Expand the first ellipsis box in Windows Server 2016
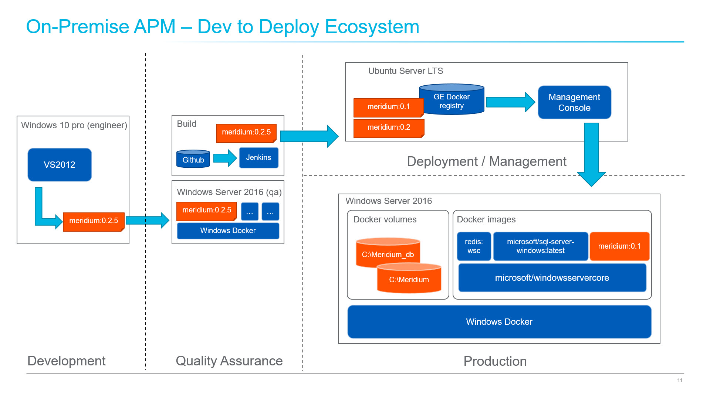 click(x=250, y=211)
